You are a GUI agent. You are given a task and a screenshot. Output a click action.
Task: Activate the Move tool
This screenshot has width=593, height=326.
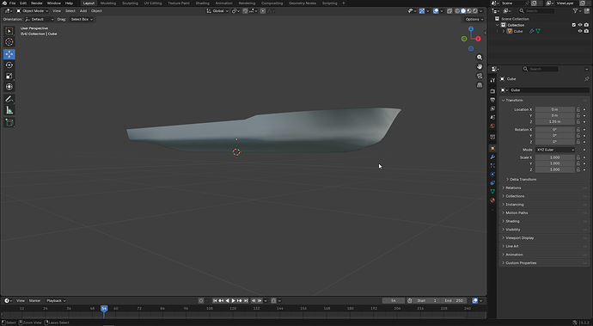pyautogui.click(x=9, y=54)
